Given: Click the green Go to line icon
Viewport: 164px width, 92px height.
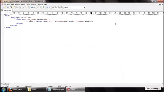Looking at the screenshot, I should tap(43, 7).
